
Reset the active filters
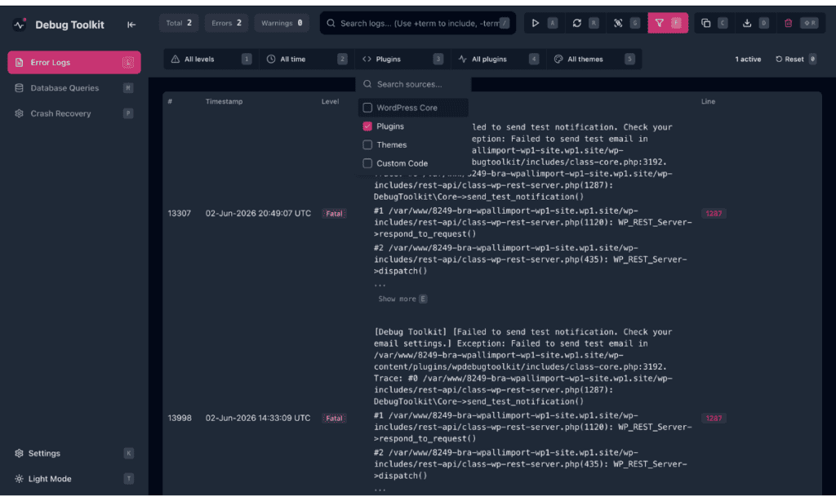[795, 60]
